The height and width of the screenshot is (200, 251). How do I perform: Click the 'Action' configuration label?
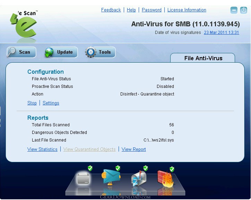tap(37, 94)
